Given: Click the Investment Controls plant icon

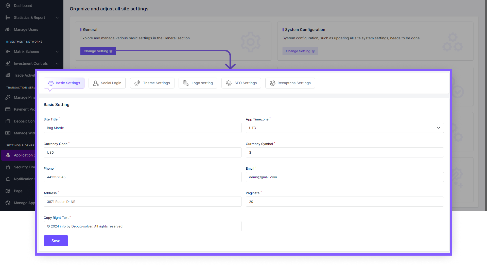Looking at the screenshot, I should pos(8,63).
